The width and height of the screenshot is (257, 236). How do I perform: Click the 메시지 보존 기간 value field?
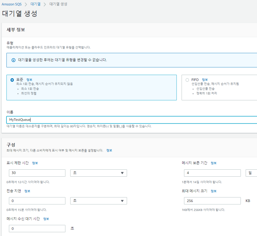[211, 173]
